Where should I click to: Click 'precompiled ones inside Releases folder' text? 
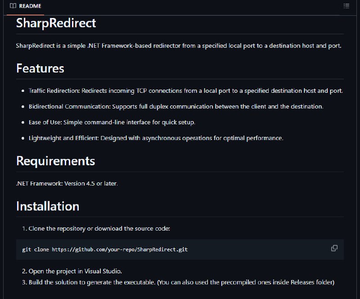tap(277, 282)
